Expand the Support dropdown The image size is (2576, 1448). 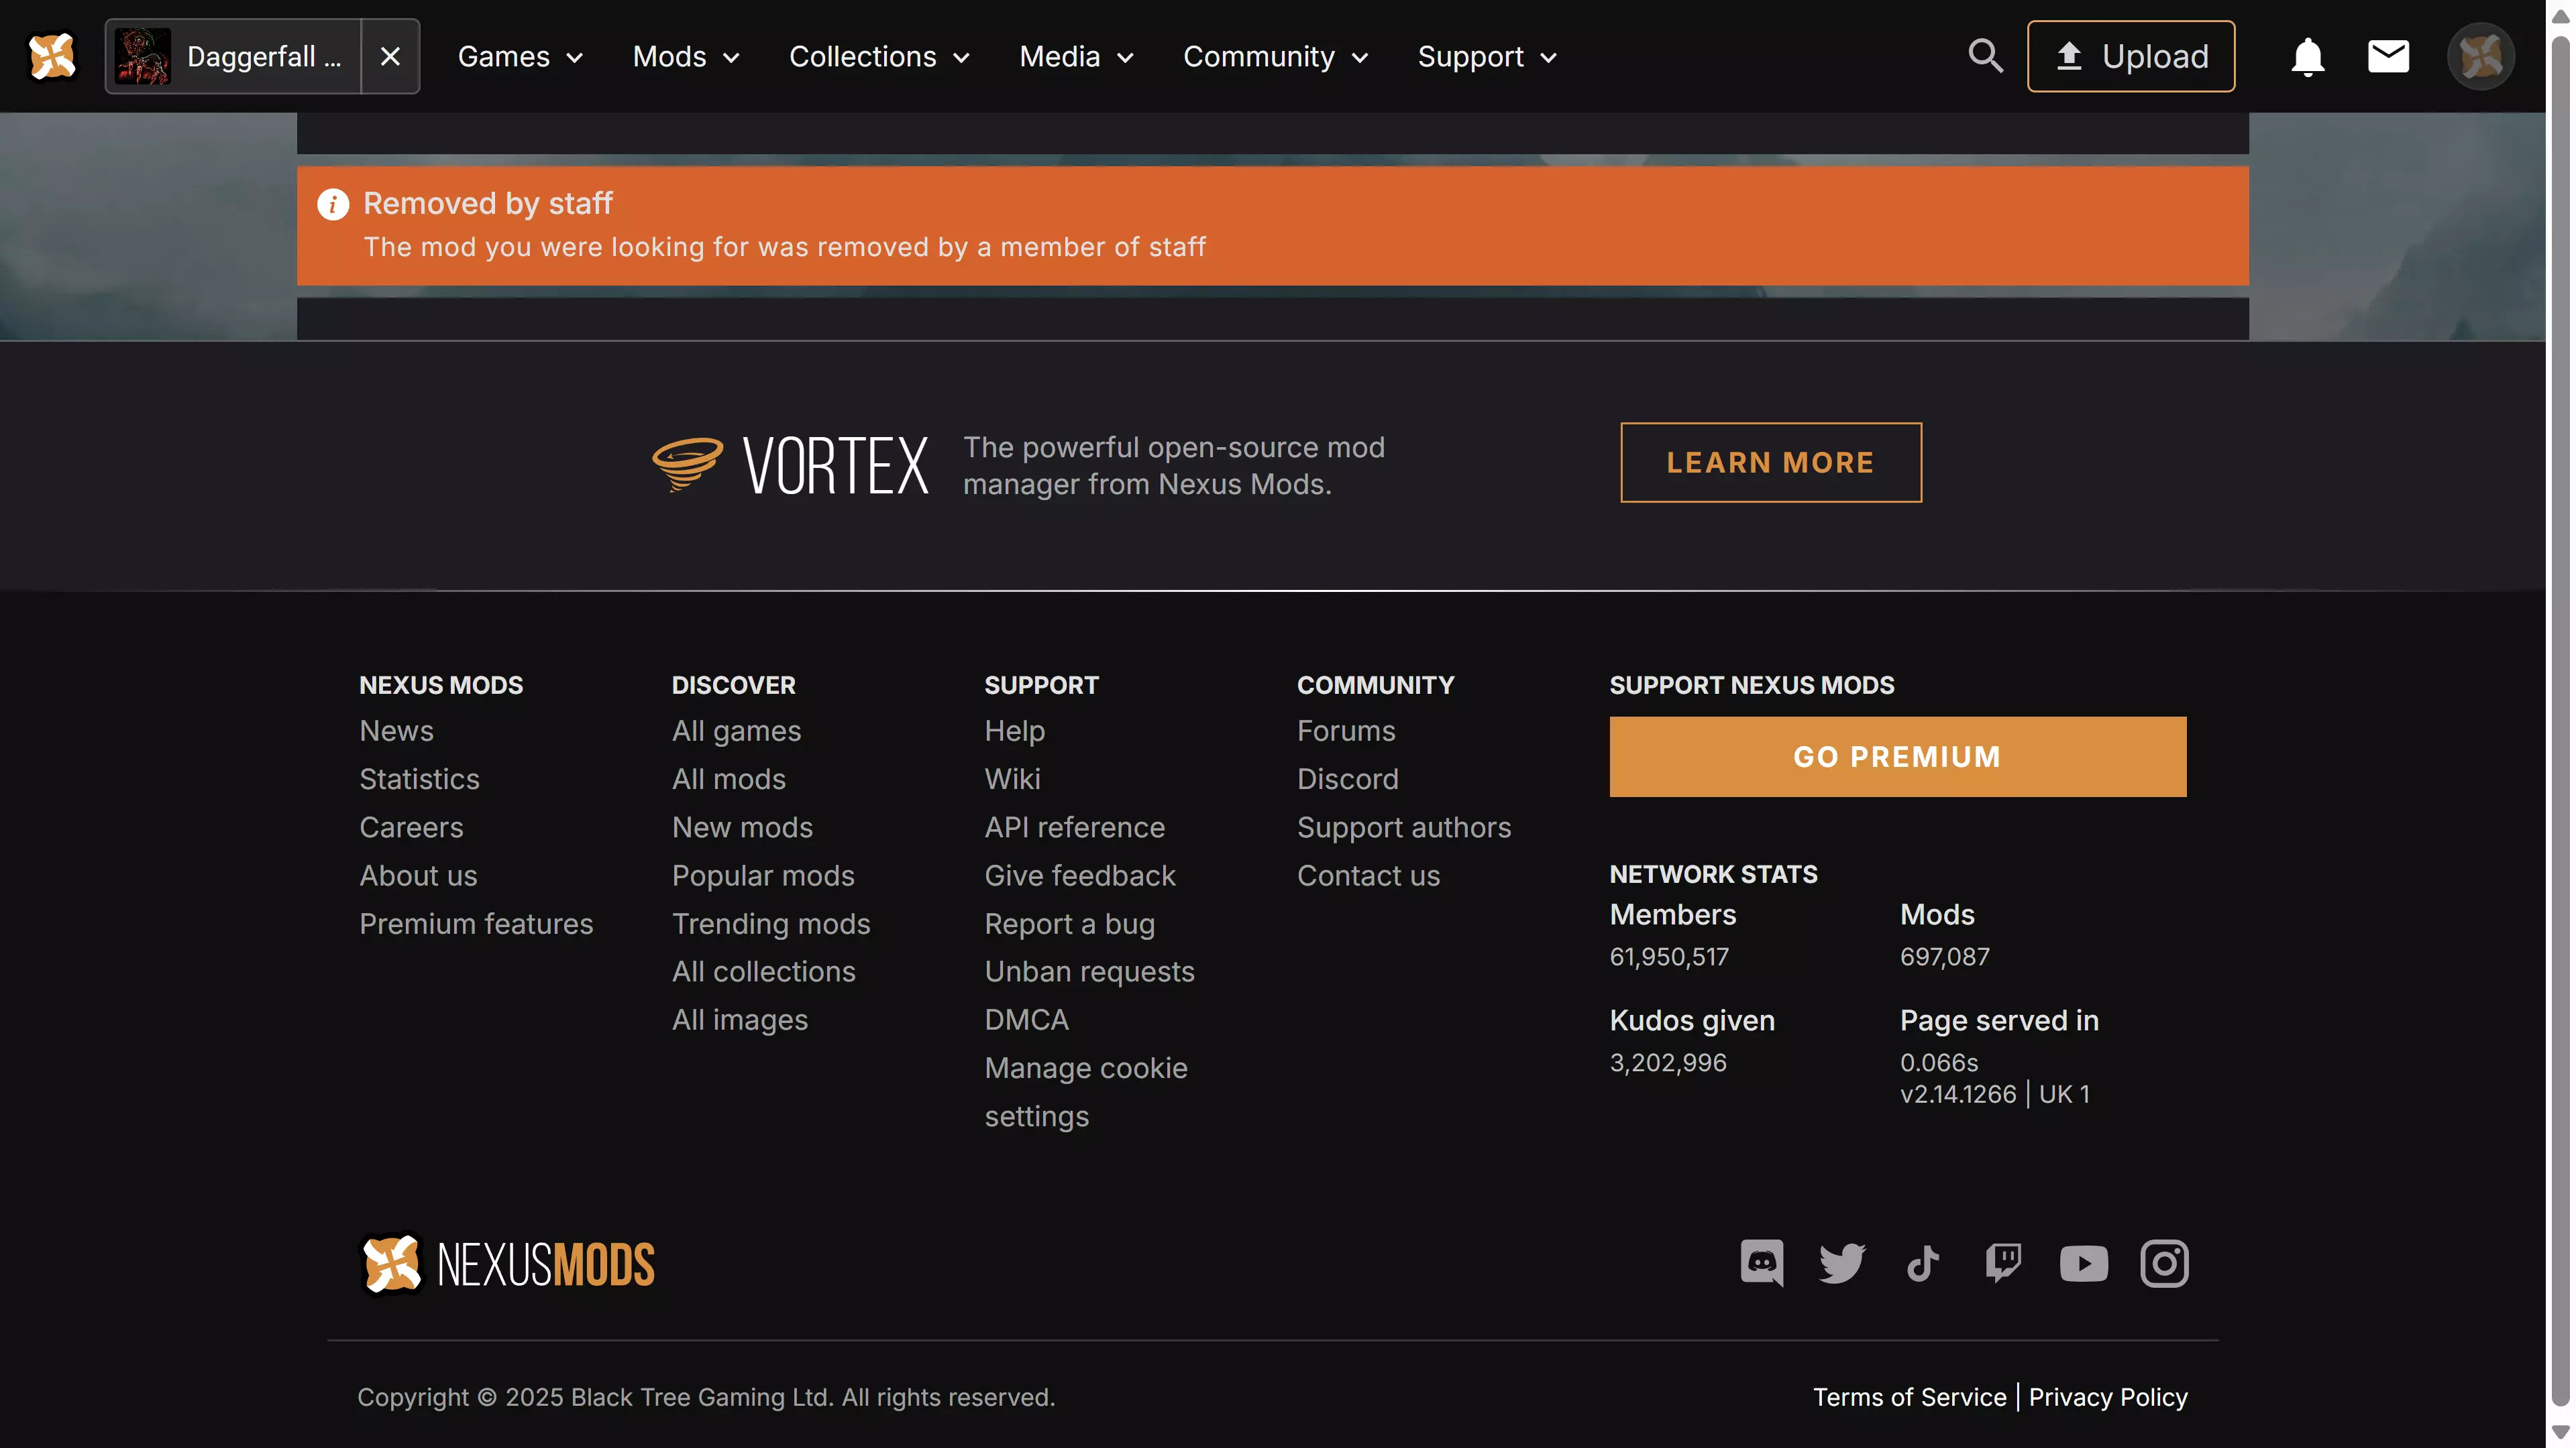click(x=1487, y=56)
